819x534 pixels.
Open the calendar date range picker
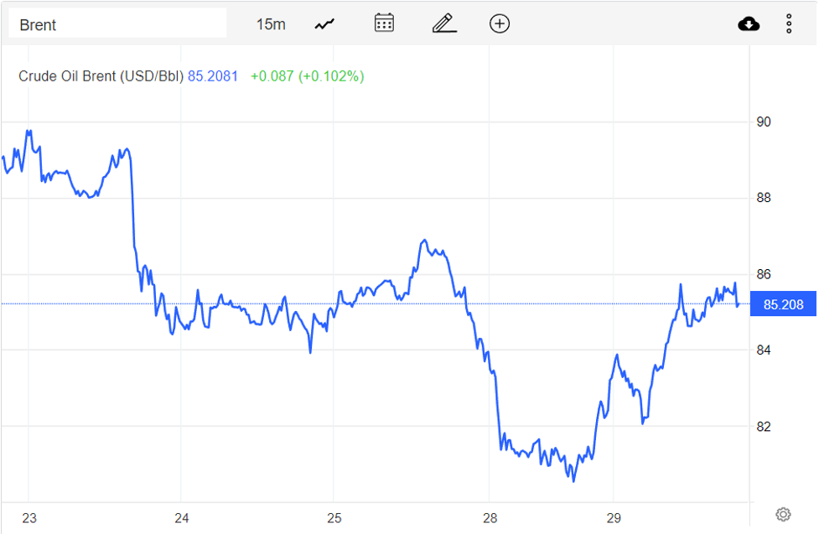coord(384,23)
